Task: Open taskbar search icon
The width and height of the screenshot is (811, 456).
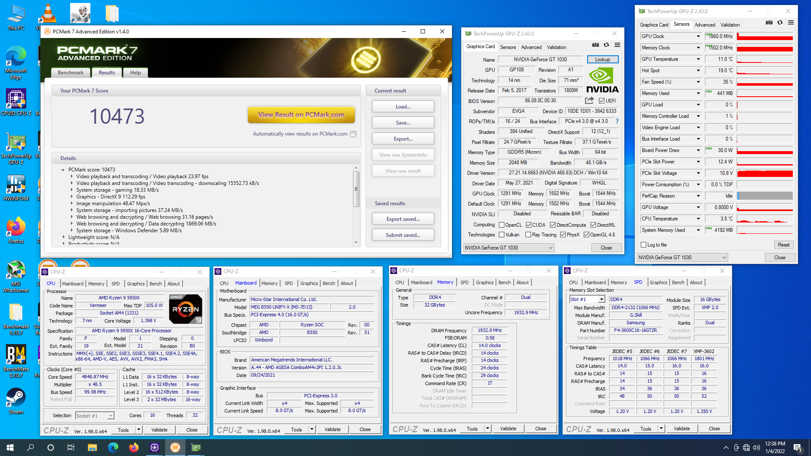Action: coord(30,448)
